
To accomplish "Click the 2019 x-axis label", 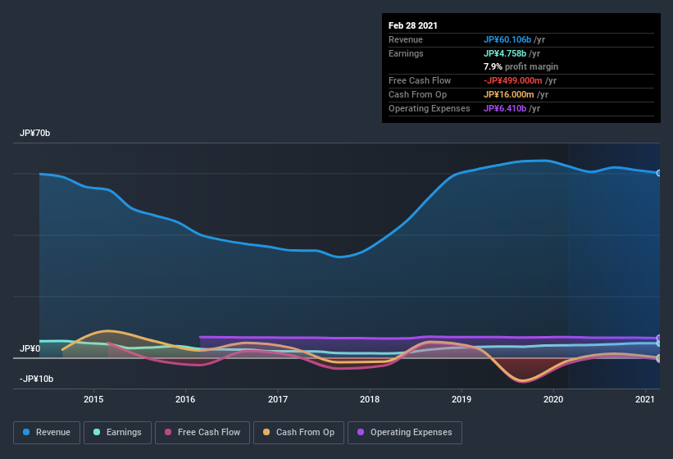I will pos(462,399).
